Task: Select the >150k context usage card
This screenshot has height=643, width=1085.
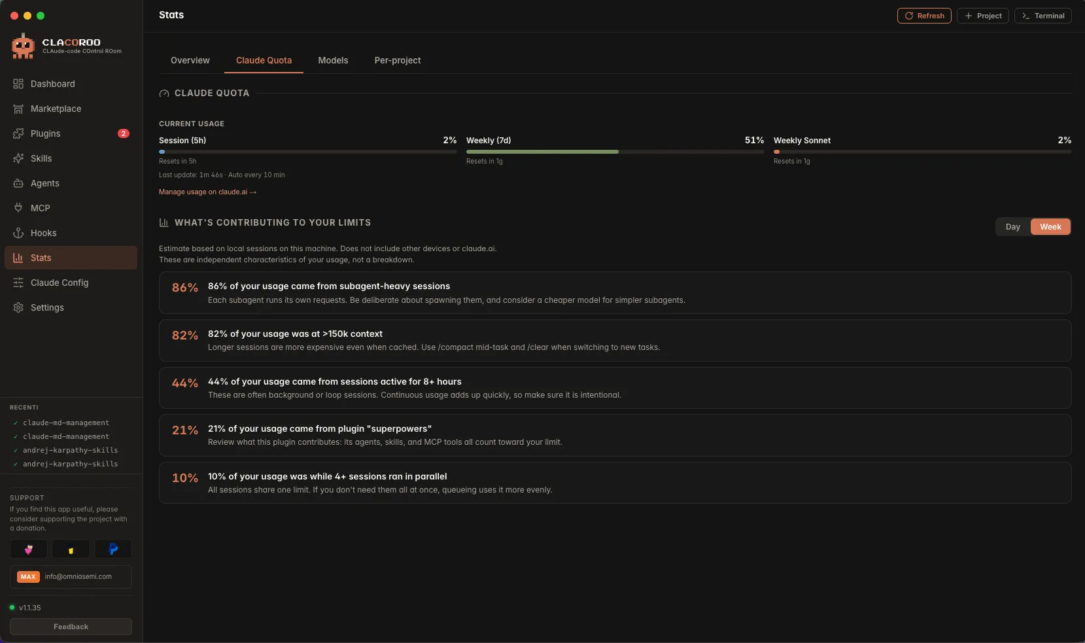Action: 615,340
